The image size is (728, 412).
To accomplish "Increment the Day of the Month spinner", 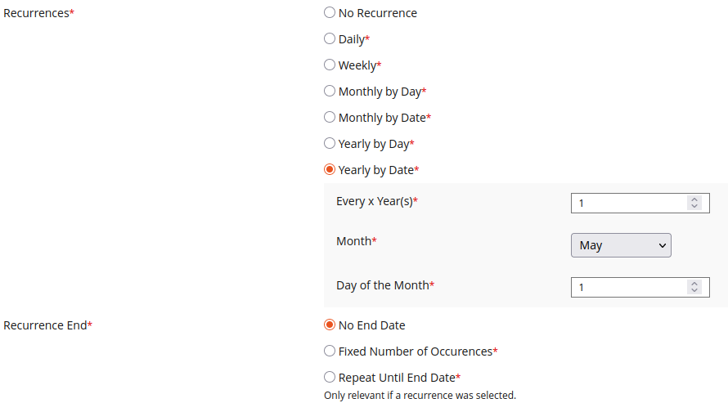I will (x=694, y=284).
